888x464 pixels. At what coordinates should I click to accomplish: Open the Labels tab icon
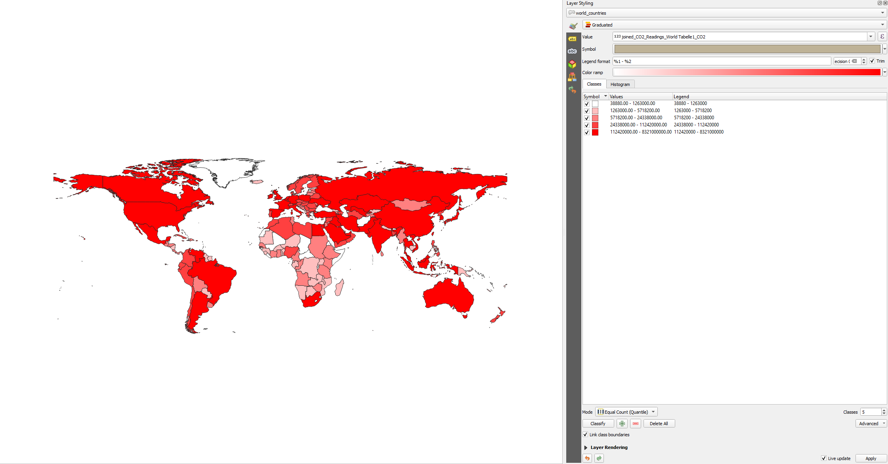click(573, 39)
